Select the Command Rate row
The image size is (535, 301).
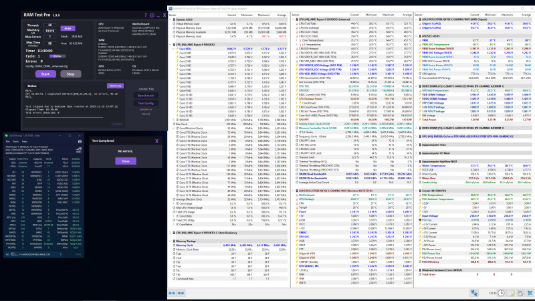coord(229,278)
